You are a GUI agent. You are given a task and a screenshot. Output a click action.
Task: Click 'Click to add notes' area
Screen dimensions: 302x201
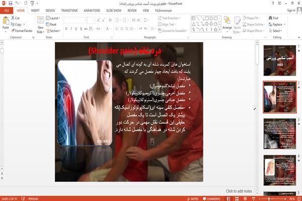click(x=239, y=191)
